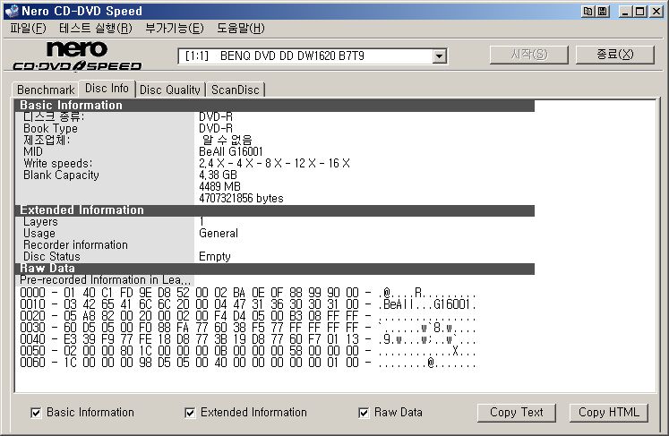Click the Recorder information label
The image size is (669, 436).
click(x=75, y=245)
